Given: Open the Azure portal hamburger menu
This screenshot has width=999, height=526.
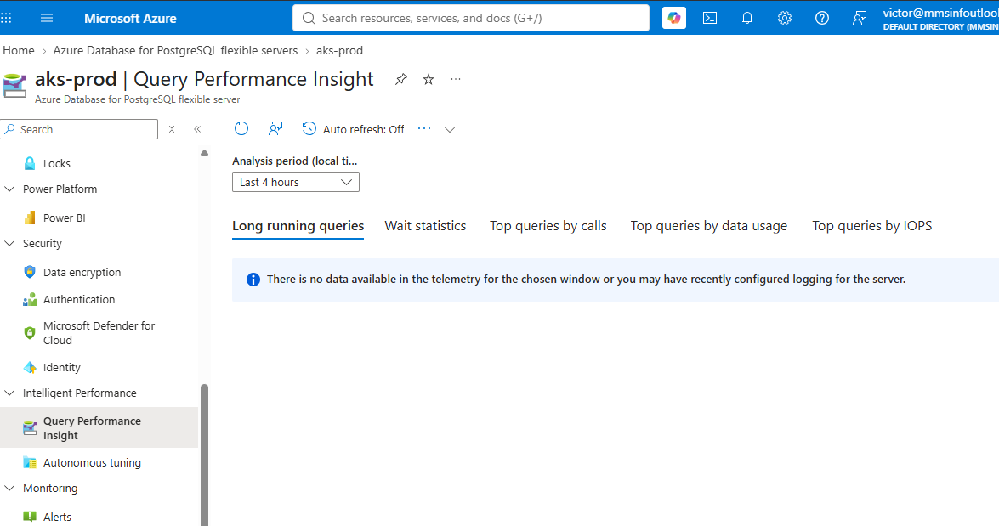Looking at the screenshot, I should [x=47, y=18].
